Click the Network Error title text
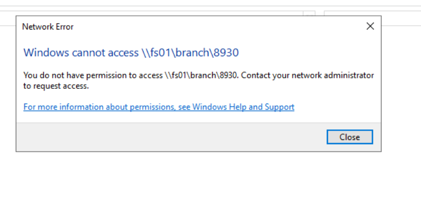 point(48,27)
